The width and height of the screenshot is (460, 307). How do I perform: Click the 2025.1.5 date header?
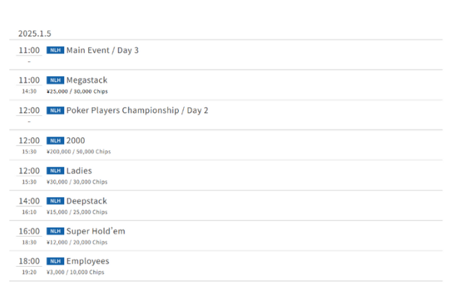click(x=34, y=34)
